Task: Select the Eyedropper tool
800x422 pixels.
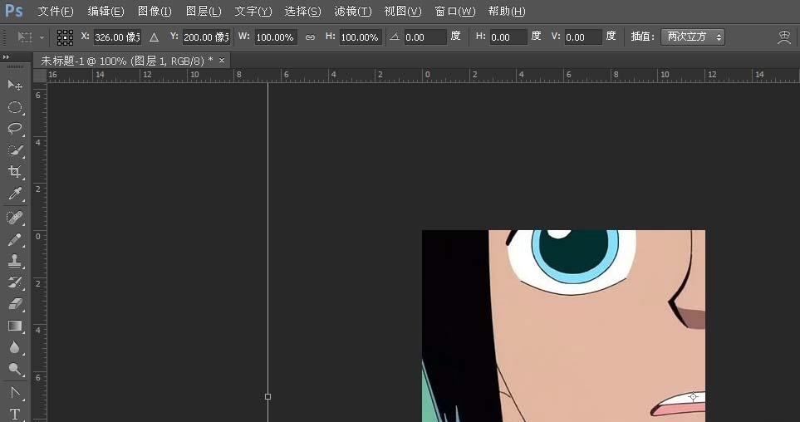Action: pyautogui.click(x=15, y=194)
